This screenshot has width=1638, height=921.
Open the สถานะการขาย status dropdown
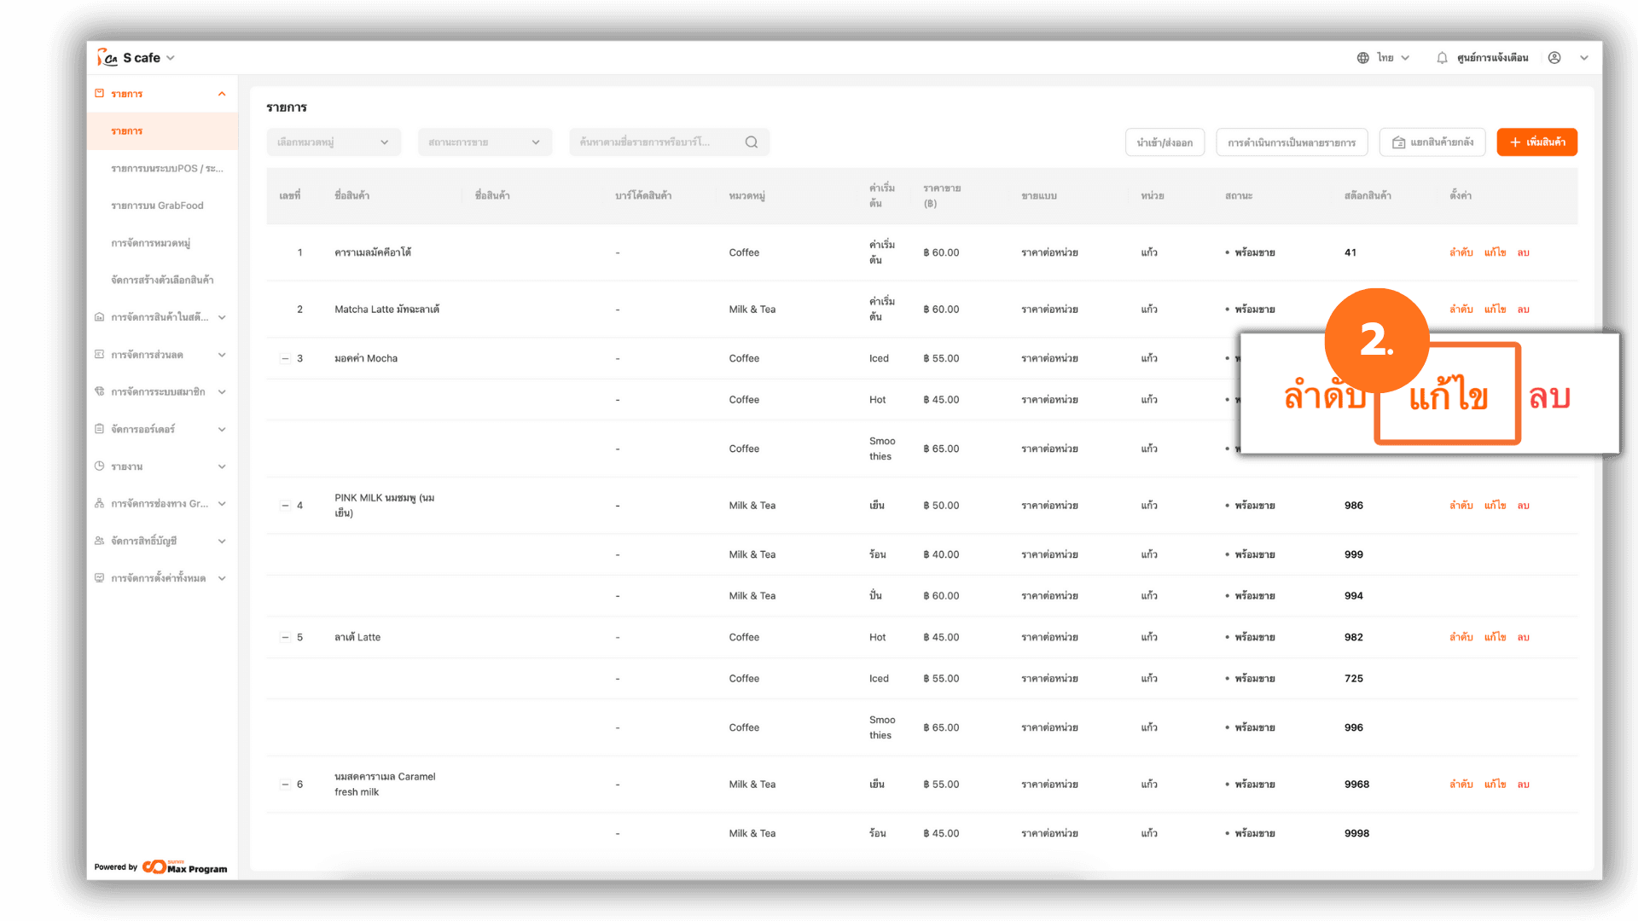(484, 142)
